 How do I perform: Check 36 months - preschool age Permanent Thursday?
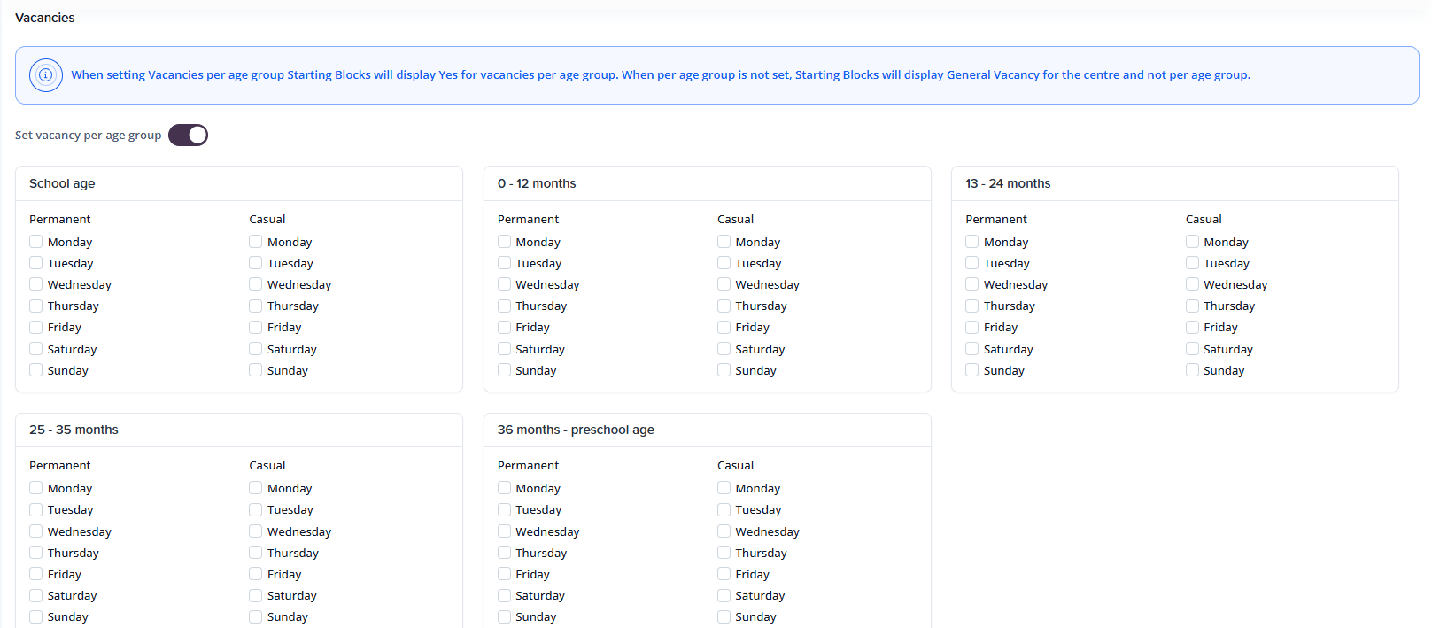[x=505, y=553]
